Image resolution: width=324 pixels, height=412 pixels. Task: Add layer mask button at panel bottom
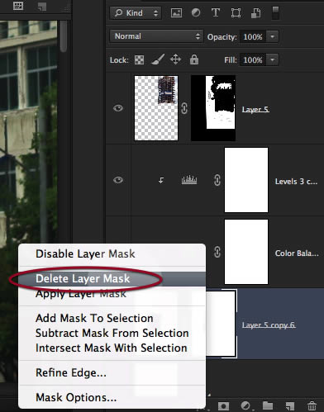[x=223, y=406]
